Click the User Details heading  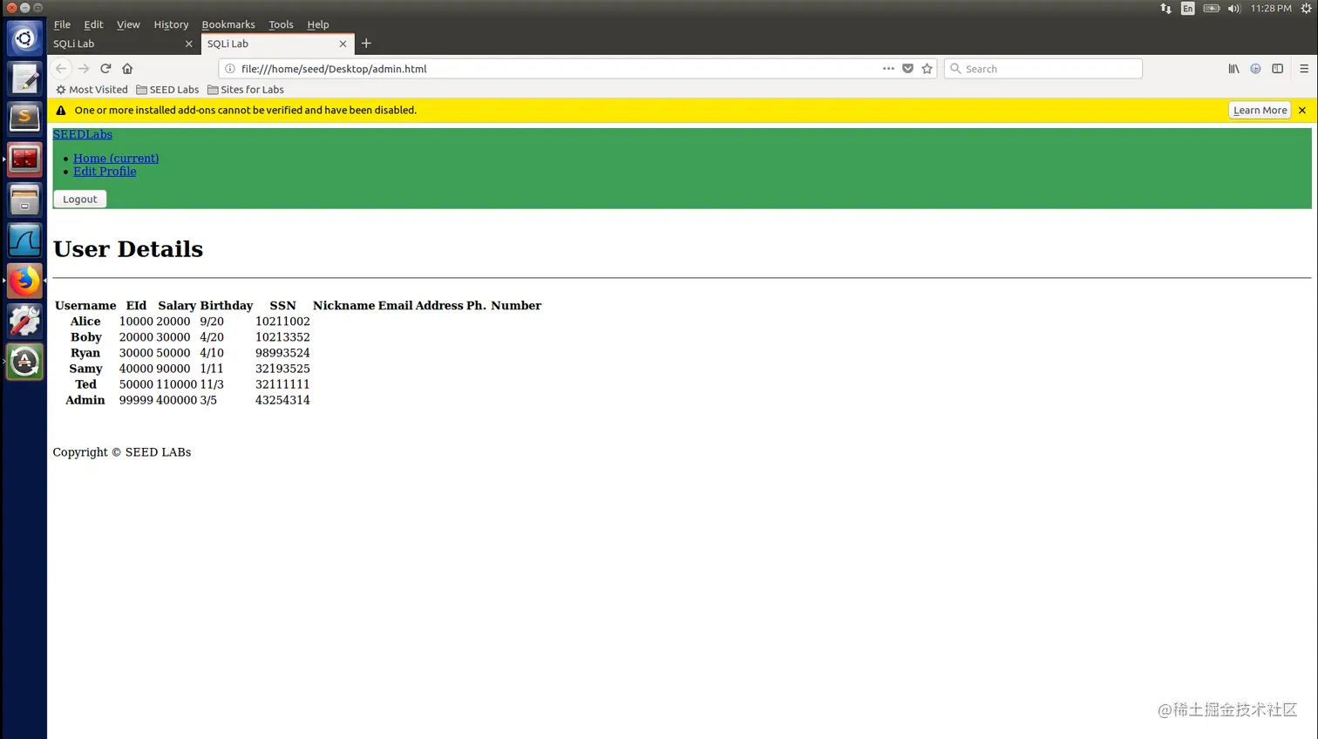128,249
